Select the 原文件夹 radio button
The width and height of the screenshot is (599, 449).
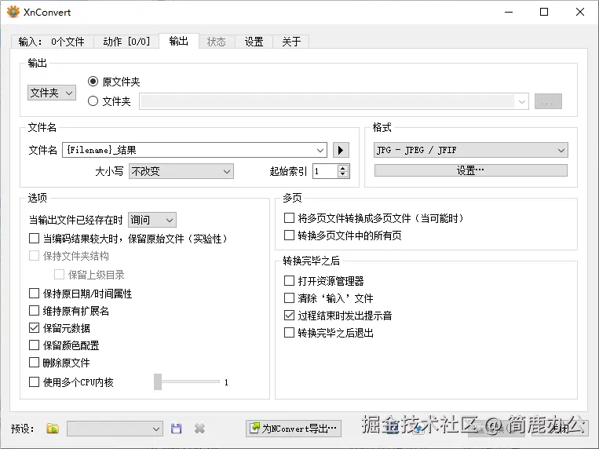coord(93,82)
